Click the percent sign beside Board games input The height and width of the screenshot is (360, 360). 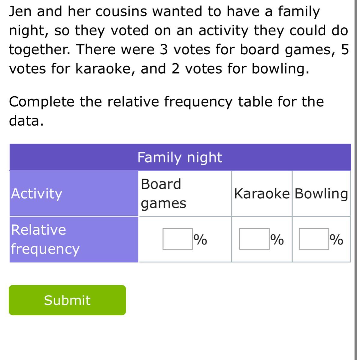[200, 239]
